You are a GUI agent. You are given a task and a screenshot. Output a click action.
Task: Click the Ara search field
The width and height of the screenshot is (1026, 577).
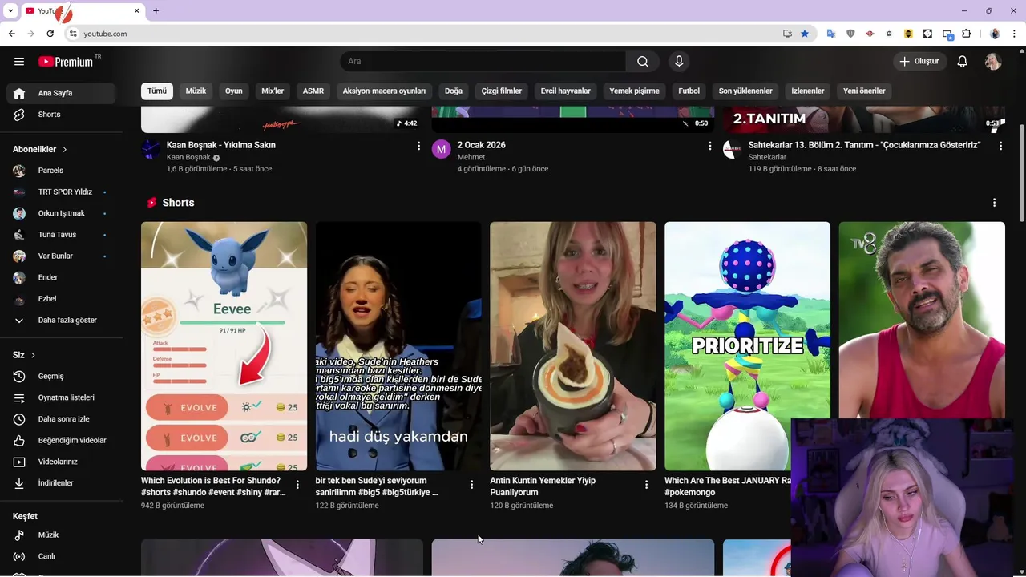tap(483, 62)
